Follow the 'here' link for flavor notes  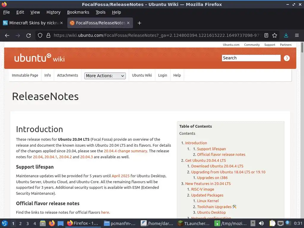pos(105,212)
